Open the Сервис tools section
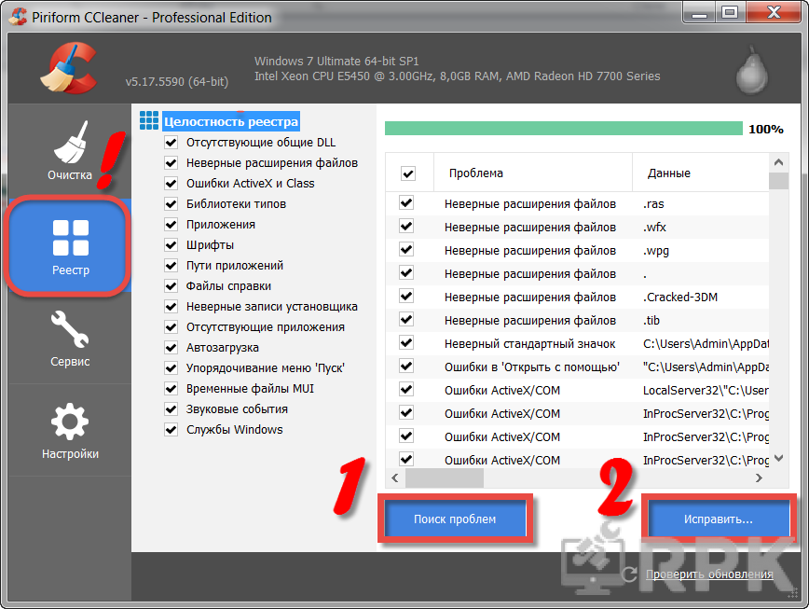Viewport: 809px width, 609px height. coord(70,339)
